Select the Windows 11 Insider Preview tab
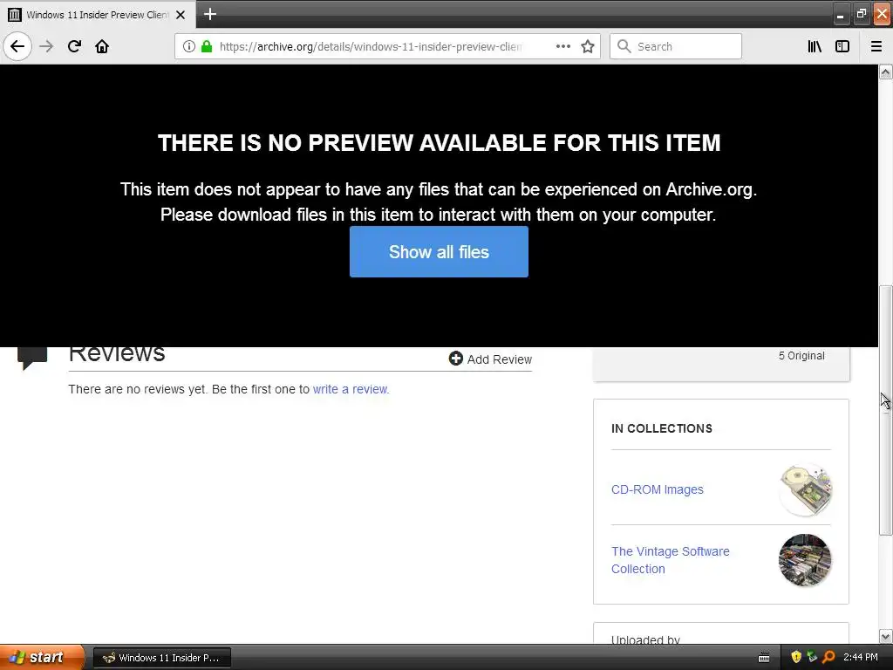 (x=98, y=15)
